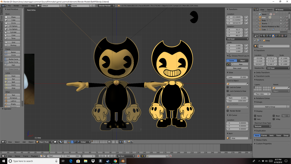
Task: Jump to the timeline start frame
Action: [x=99, y=156]
